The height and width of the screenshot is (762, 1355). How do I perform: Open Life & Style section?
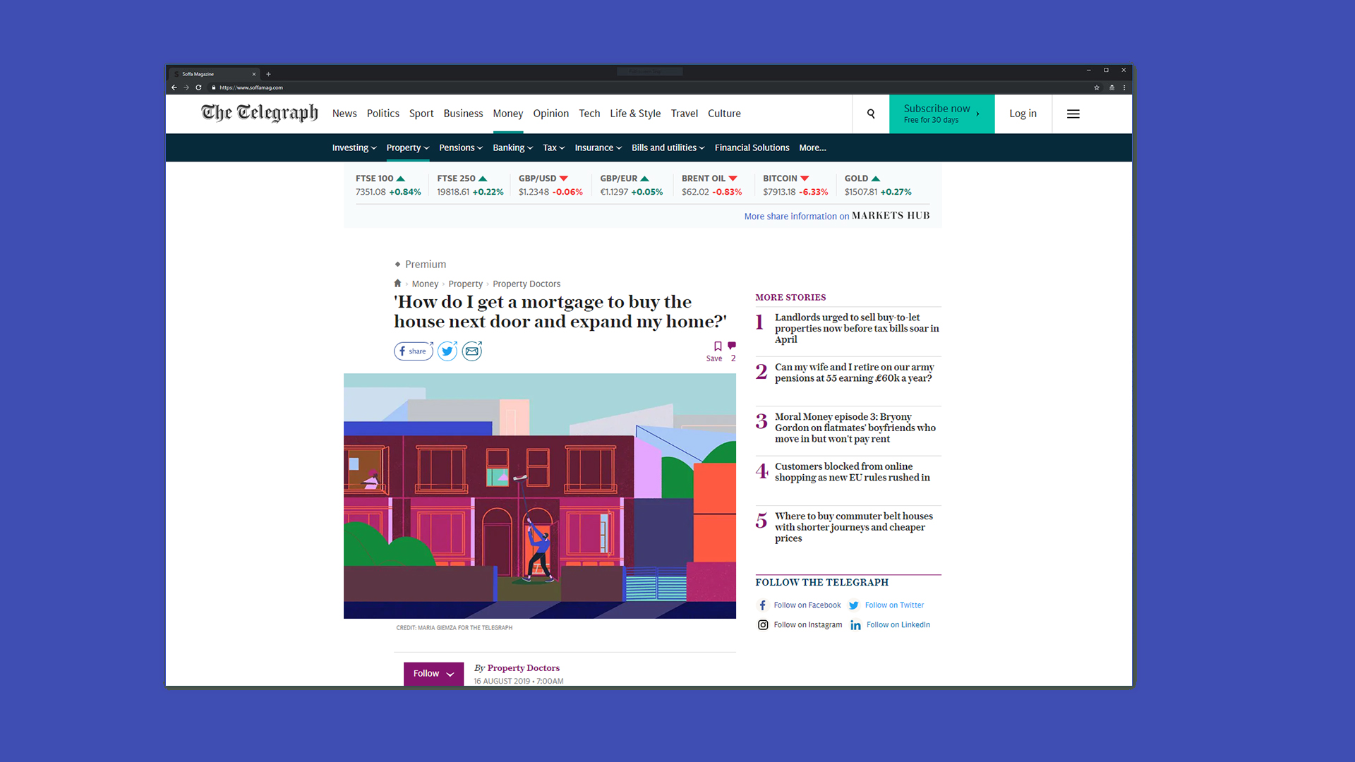[x=635, y=113]
